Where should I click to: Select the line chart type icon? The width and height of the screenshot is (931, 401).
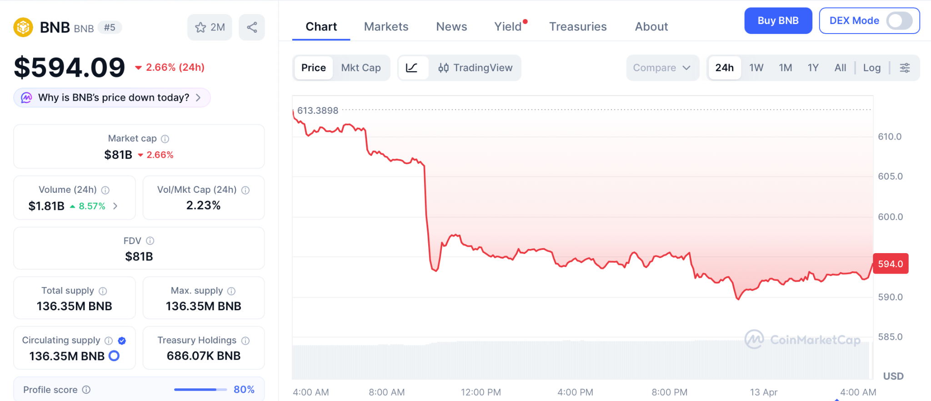coord(412,68)
